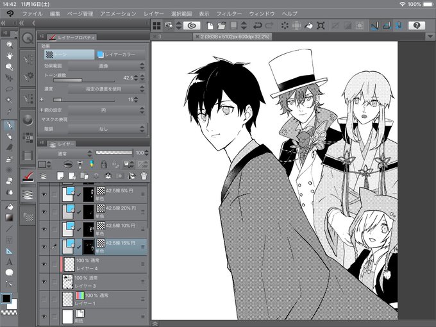Create a new raster layer

[60, 176]
